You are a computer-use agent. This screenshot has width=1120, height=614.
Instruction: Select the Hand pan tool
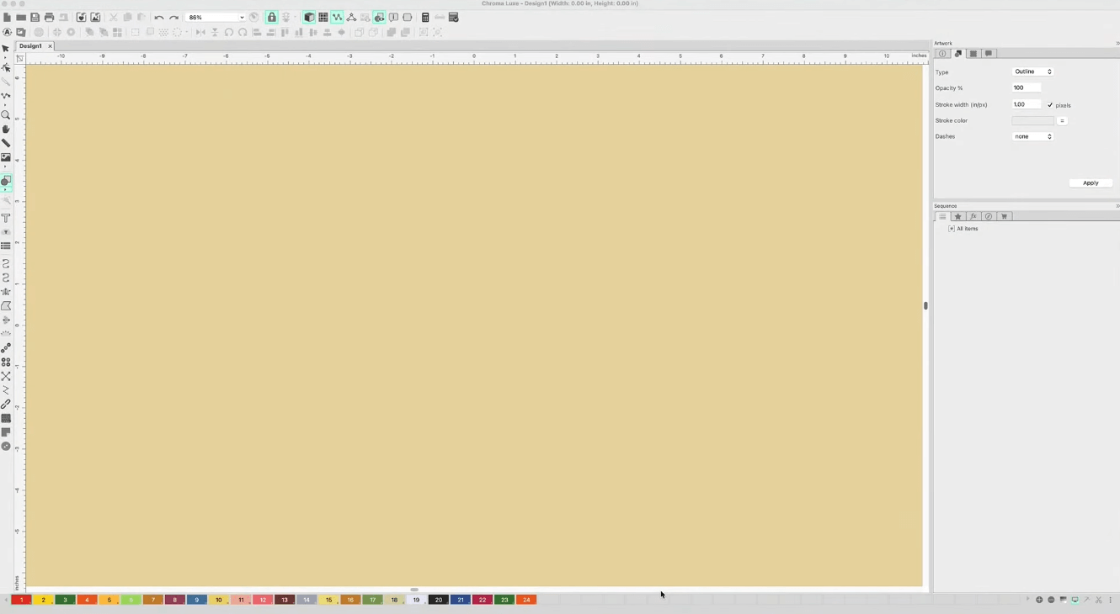click(6, 130)
